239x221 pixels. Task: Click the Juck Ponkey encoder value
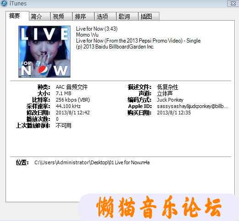click(170, 100)
